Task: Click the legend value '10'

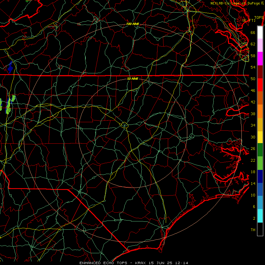Action: [x=253, y=195]
